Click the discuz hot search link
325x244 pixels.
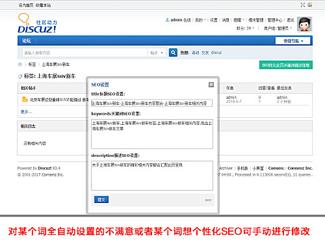[x=216, y=53]
